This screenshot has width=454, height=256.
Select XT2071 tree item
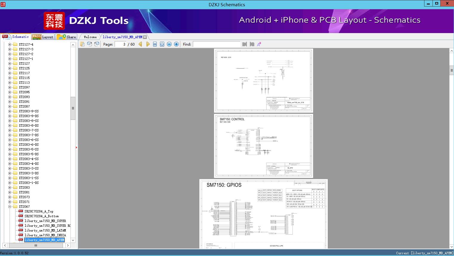(24, 202)
